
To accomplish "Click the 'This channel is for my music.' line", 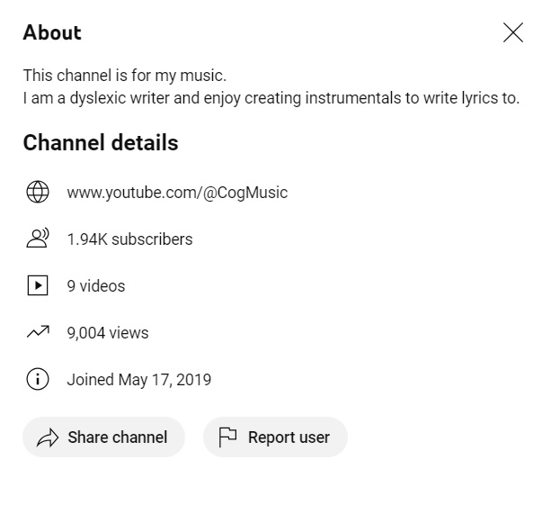I will pyautogui.click(x=125, y=76).
